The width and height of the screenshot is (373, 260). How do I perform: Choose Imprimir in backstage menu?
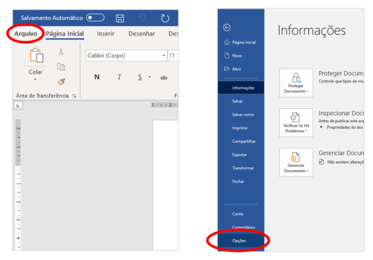[240, 128]
